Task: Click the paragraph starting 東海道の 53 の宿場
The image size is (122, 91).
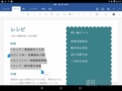Action: point(36,81)
